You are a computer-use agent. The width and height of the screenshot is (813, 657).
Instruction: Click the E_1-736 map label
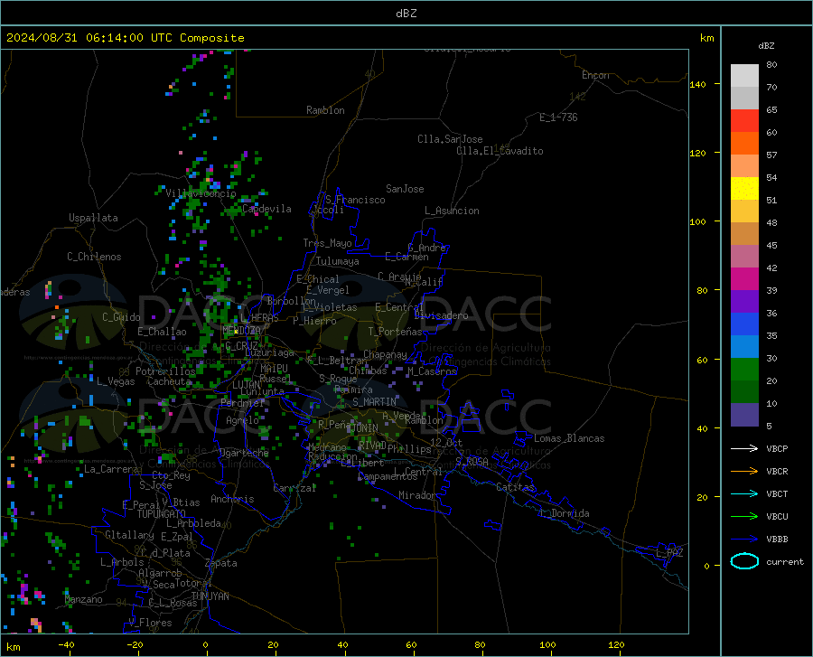click(x=558, y=117)
